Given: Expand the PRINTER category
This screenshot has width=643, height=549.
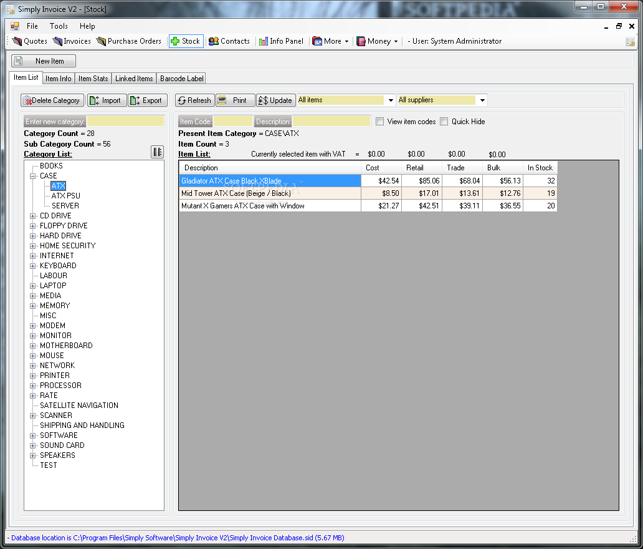Looking at the screenshot, I should 33,376.
